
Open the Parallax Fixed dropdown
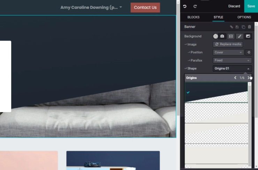click(232, 60)
